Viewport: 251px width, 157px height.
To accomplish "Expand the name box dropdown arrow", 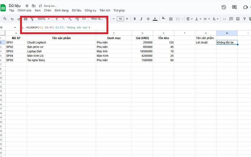I will pos(15,27).
